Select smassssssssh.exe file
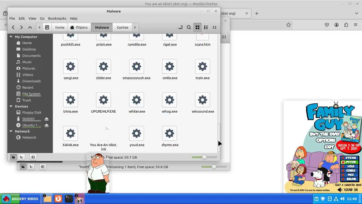The height and width of the screenshot is (204, 362). [x=137, y=66]
